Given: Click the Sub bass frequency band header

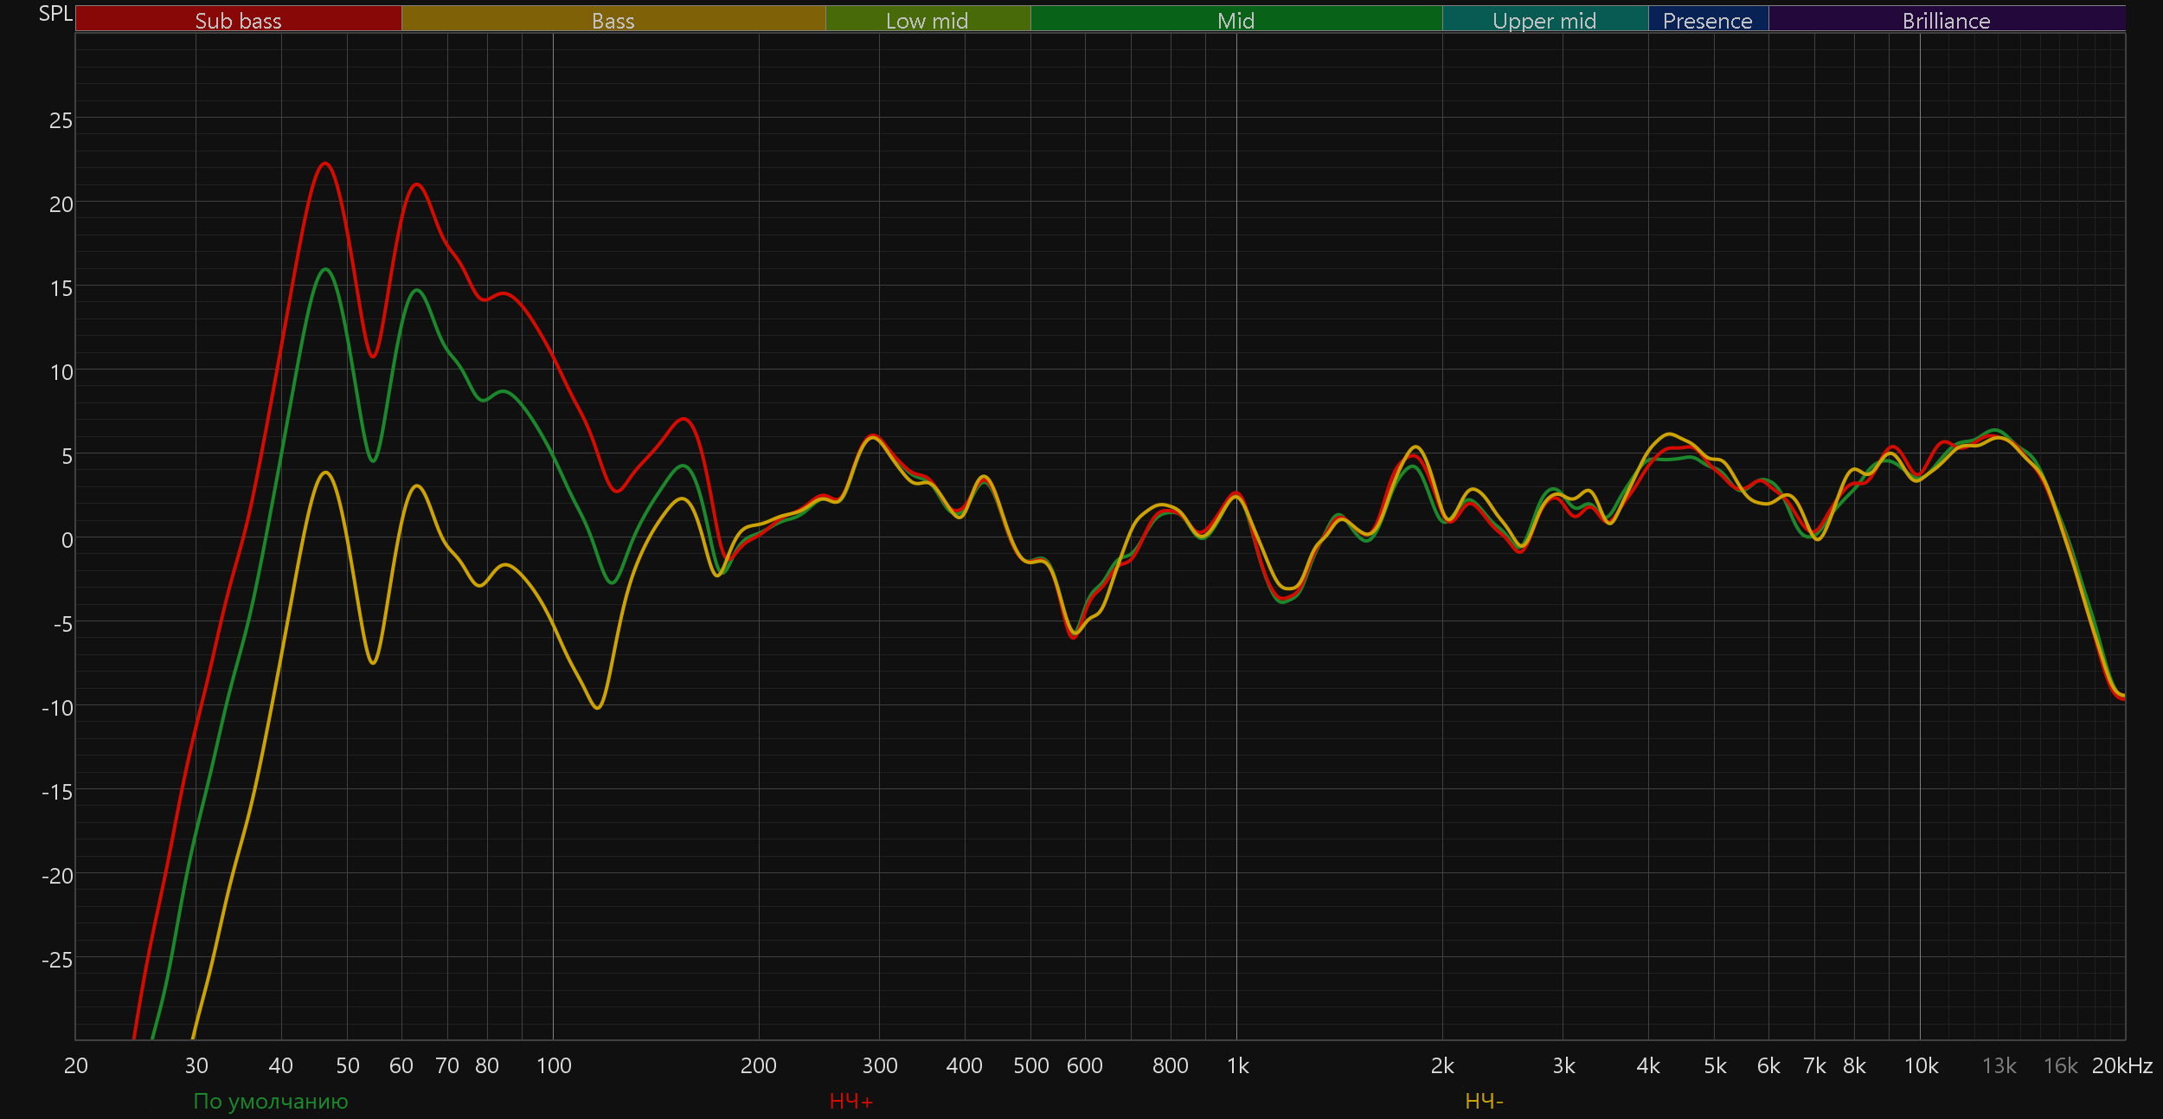Looking at the screenshot, I should click(238, 20).
